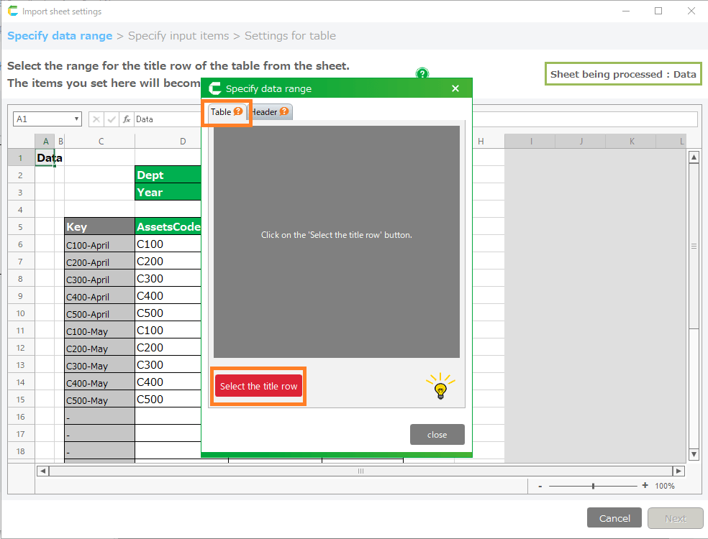The image size is (708, 539).
Task: Click the question mark on Table tab
Action: pos(238,111)
